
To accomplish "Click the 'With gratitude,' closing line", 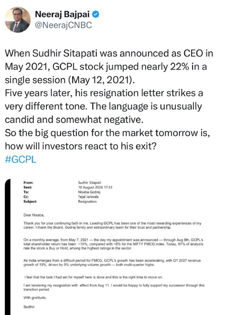I will tap(35, 298).
